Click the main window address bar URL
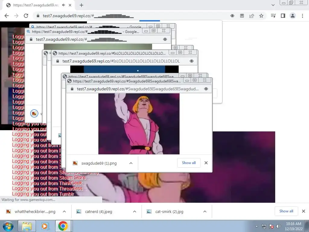Screen dimensions: 309x232 pyautogui.click(x=88, y=16)
